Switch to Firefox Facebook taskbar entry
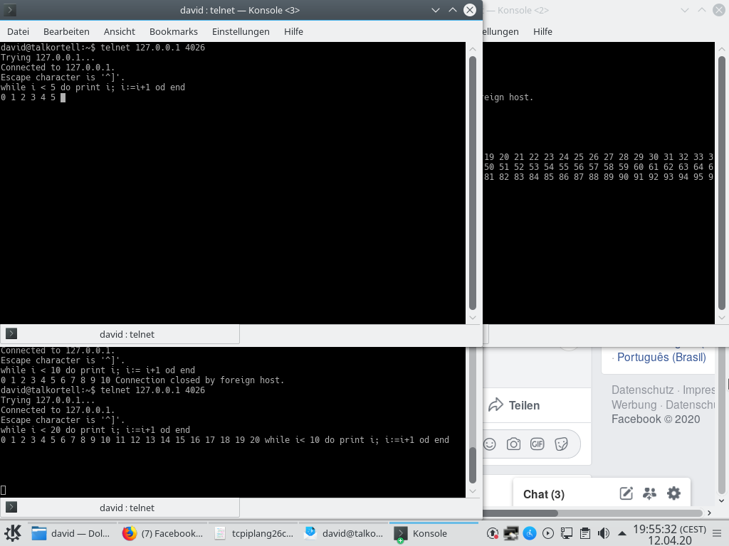 point(162,533)
